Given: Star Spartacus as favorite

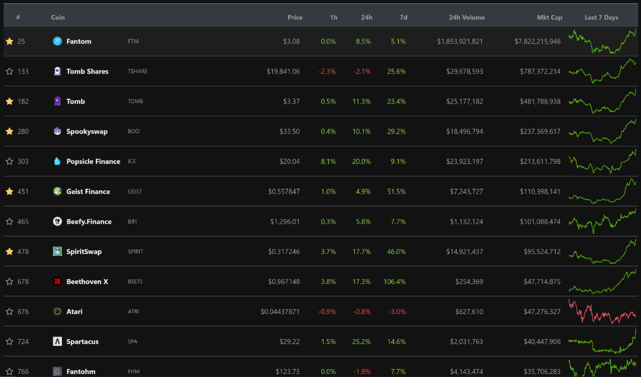Looking at the screenshot, I should pyautogui.click(x=9, y=341).
